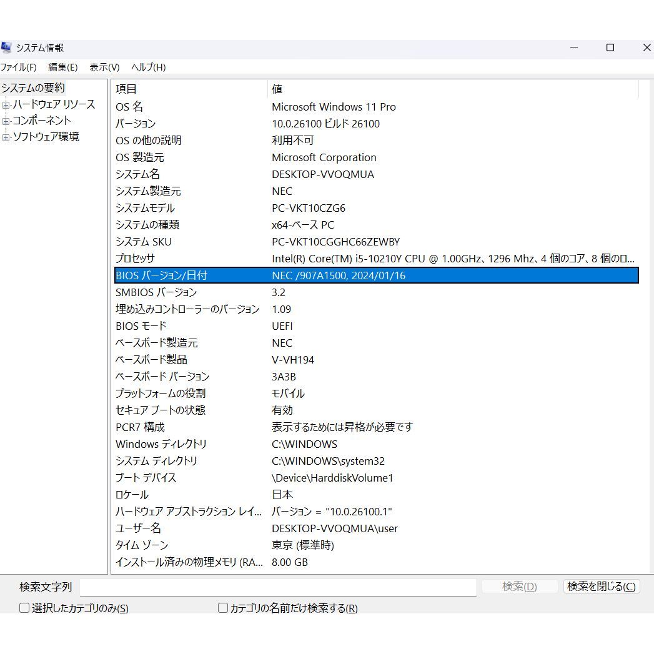Select the システムモデル row

pyautogui.click(x=376, y=208)
